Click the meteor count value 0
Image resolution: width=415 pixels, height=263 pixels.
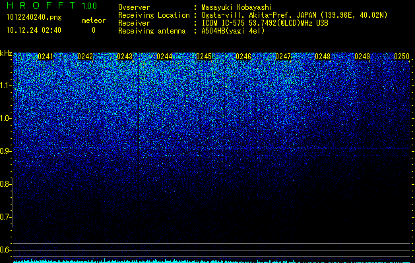tap(94, 30)
